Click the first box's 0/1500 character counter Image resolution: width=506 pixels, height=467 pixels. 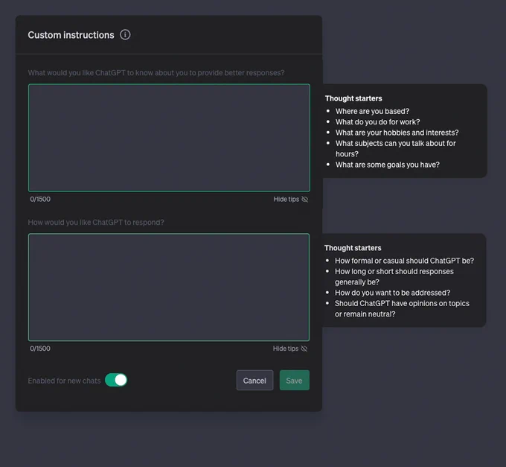coord(40,199)
